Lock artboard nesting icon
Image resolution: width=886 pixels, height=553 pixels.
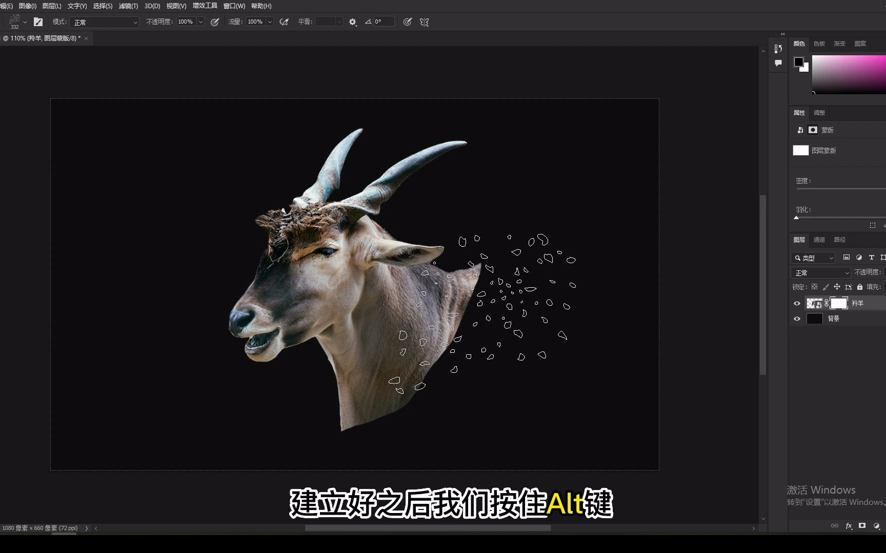point(848,287)
